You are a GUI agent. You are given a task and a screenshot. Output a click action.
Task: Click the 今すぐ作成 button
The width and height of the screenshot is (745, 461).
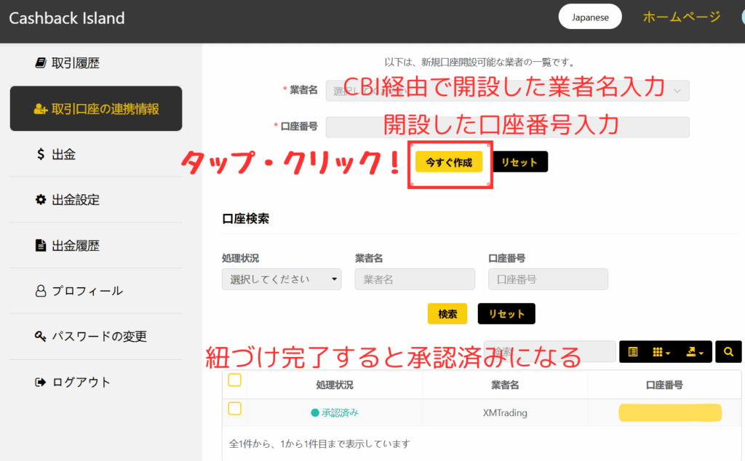[449, 162]
